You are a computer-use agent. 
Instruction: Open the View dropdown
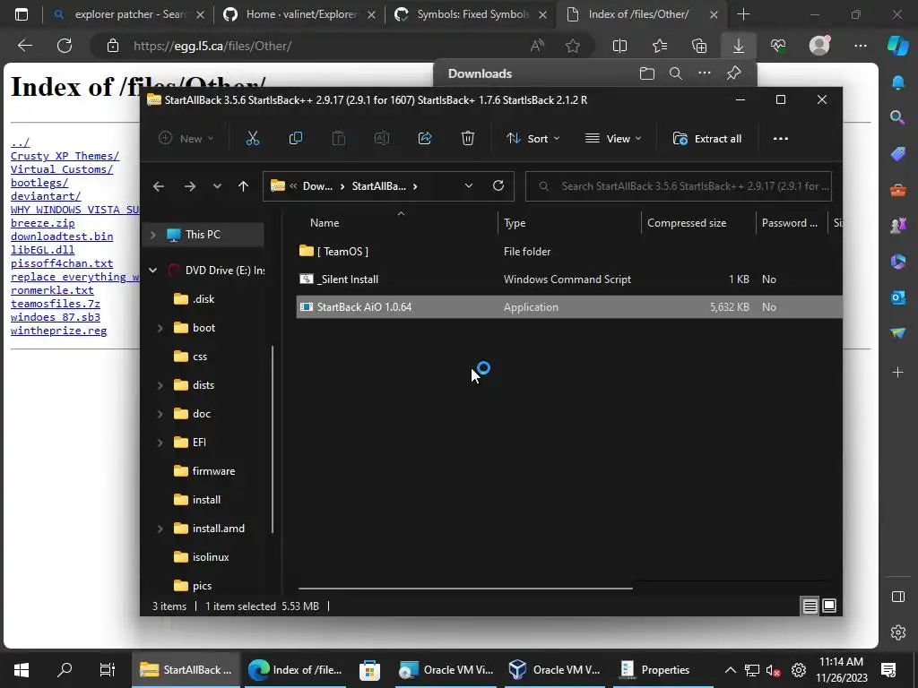613,139
